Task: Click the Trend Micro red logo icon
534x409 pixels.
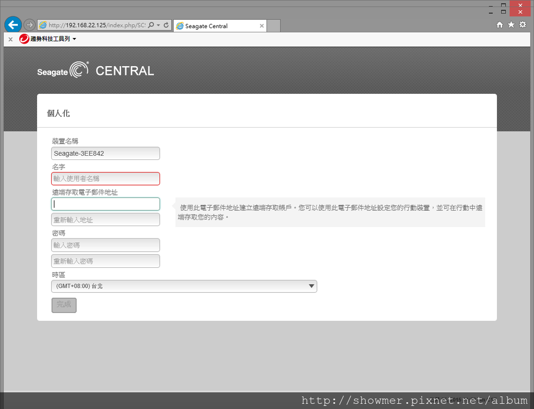Action: [x=24, y=39]
